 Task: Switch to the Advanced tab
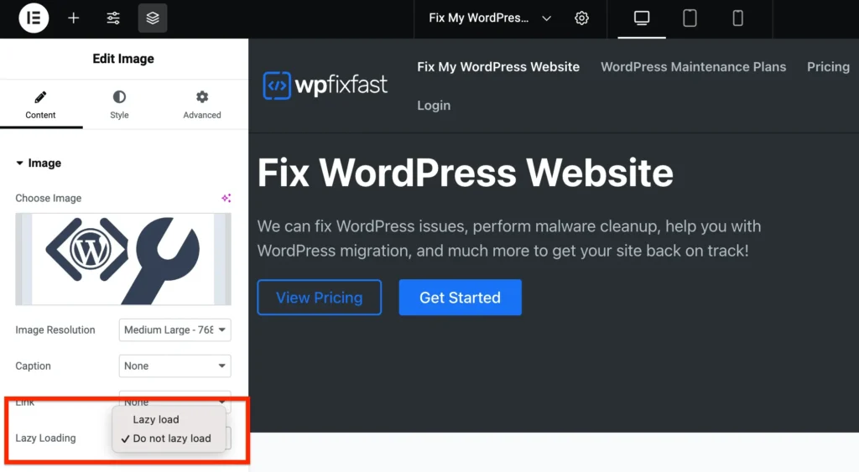(202, 105)
